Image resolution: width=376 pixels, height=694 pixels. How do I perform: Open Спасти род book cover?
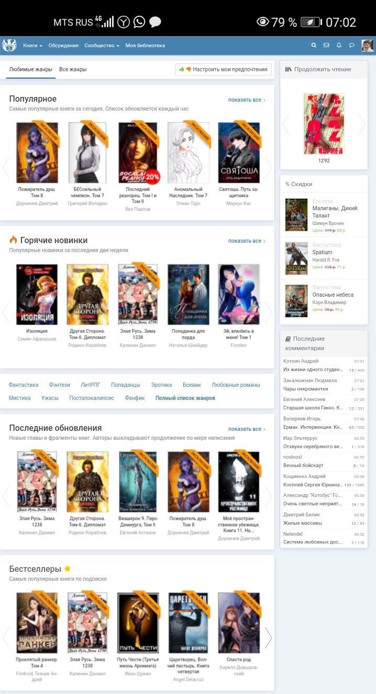tap(239, 623)
